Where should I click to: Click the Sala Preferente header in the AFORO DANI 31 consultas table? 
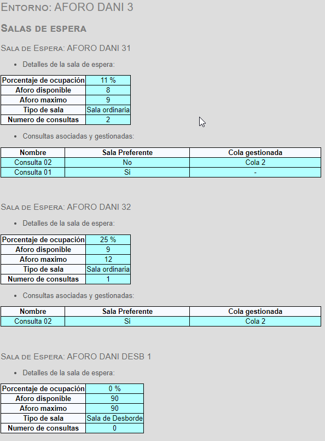coord(127,152)
